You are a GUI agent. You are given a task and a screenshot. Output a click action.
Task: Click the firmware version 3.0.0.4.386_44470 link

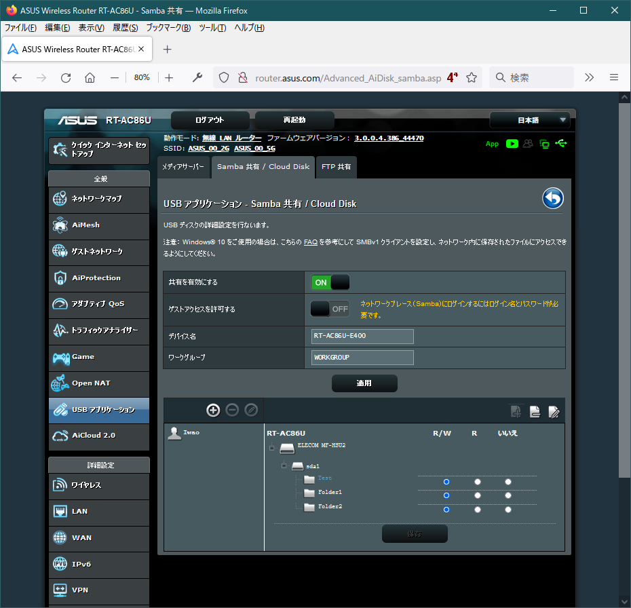point(389,138)
